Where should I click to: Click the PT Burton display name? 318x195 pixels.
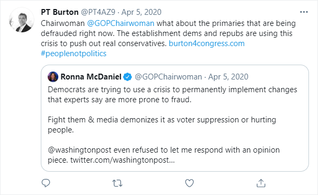pyautogui.click(x=59, y=12)
